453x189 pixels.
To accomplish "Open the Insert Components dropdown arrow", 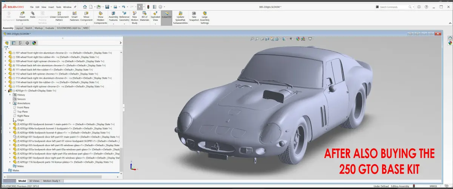I will (22, 23).
